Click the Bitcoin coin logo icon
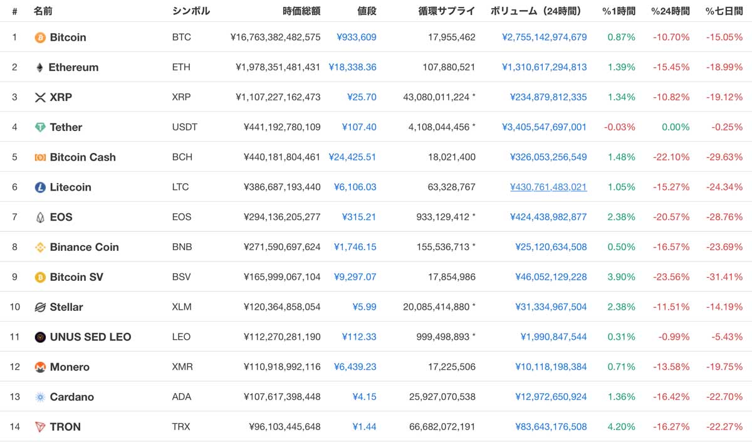Screen dimensions: 752x442 tap(40, 38)
